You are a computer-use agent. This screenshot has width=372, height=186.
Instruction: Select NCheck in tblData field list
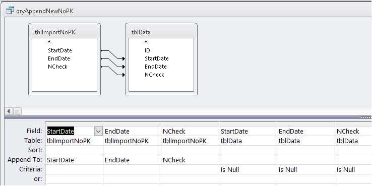coord(154,75)
